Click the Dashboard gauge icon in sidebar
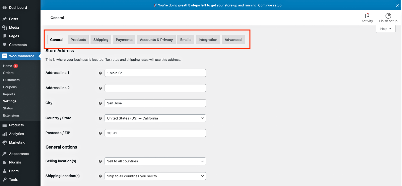The image size is (402, 186). [x=4, y=7]
